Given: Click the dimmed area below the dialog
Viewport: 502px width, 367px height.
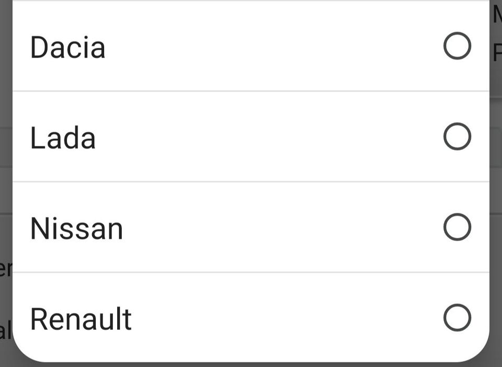Looking at the screenshot, I should (x=251, y=364).
